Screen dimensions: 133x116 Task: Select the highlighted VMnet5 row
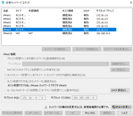59,30
